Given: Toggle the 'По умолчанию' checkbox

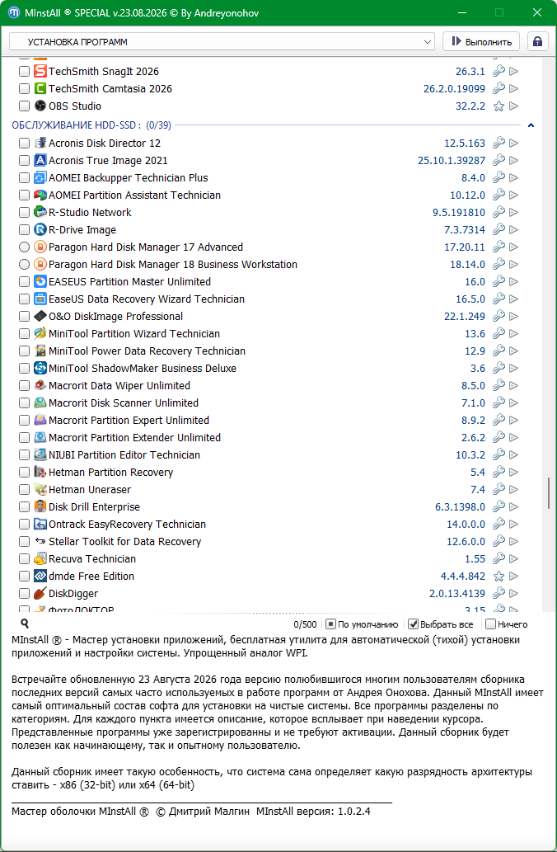Looking at the screenshot, I should tap(330, 624).
